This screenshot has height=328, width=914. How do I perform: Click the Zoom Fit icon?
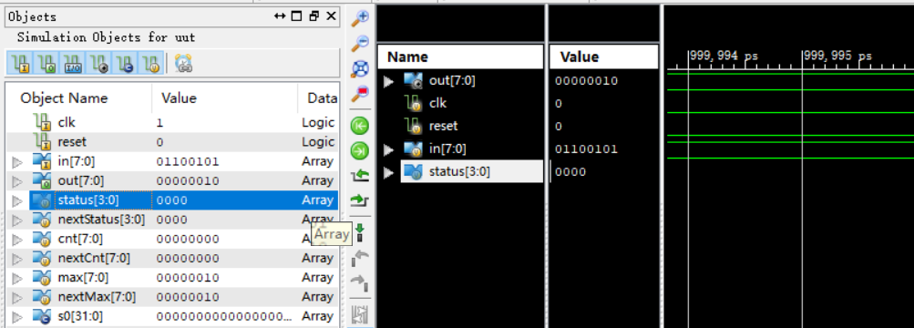tap(361, 69)
